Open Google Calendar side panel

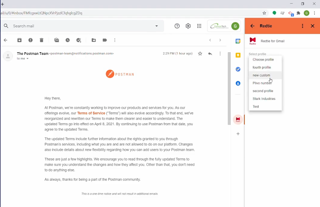coord(238,41)
